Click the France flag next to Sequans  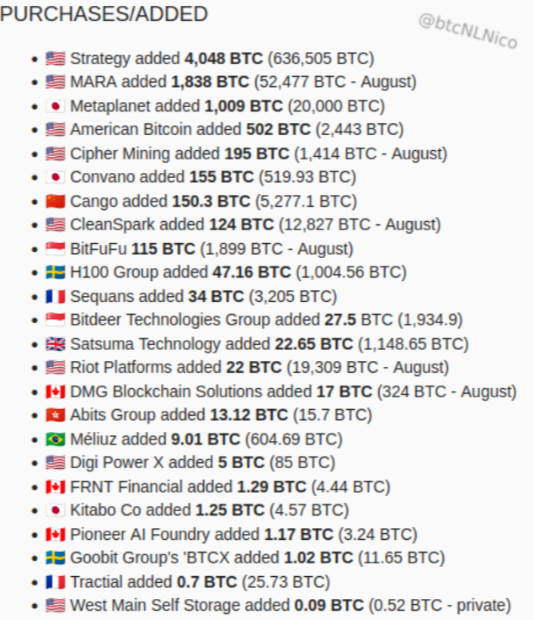tap(55, 297)
